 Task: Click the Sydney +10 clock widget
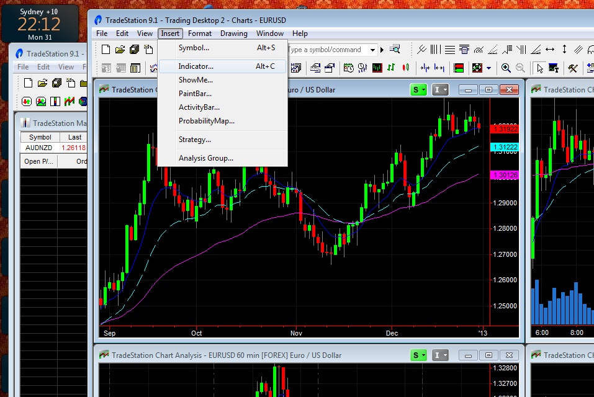39,24
